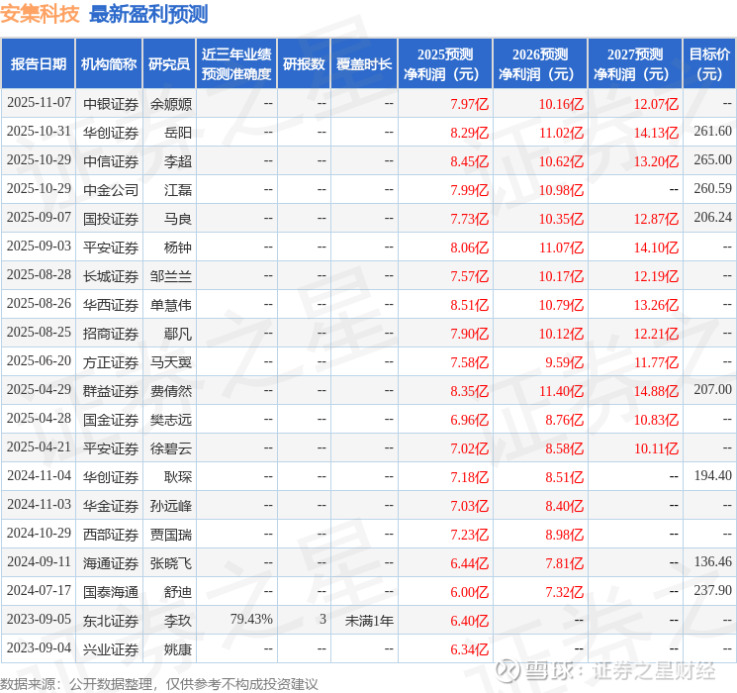Click the 近三年业绩预测准确度 column header
Viewport: 737px width, 693px height.
(x=236, y=64)
